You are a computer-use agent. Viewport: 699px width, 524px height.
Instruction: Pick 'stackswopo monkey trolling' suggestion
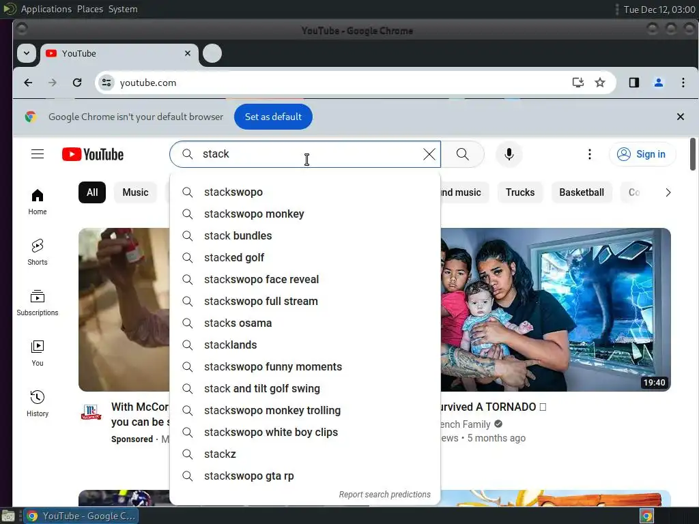(305, 410)
